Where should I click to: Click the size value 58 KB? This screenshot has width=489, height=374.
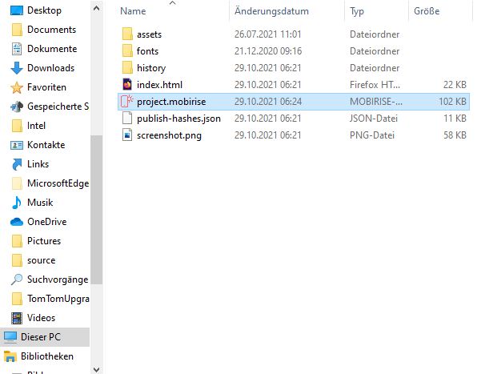[x=455, y=135]
